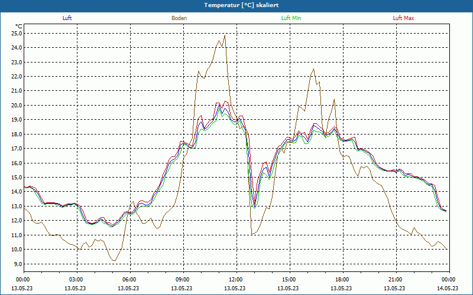The image size is (473, 295).
Task: Click the 9,0 y-axis value
Action: click(x=18, y=264)
